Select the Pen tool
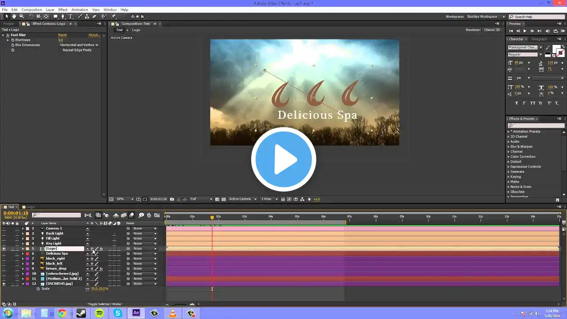The image size is (567, 319). pos(62,16)
